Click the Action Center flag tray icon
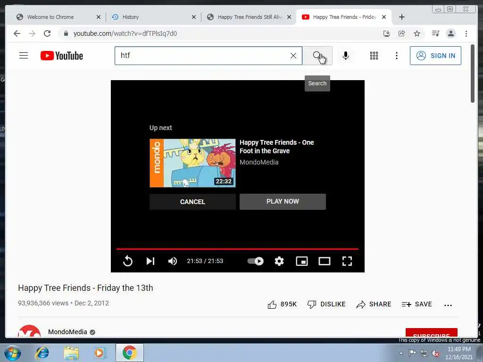 [412, 353]
